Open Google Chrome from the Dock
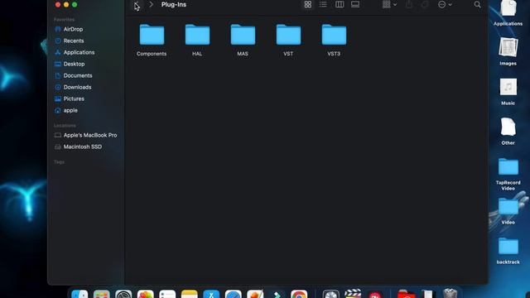Screen dimensions: 530x298 pos(299,294)
